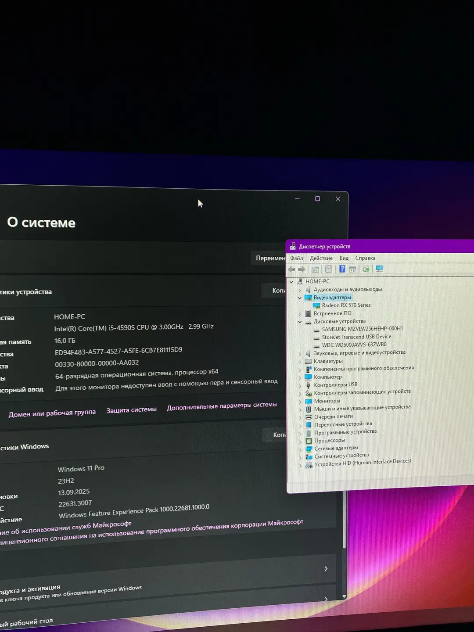Click the install date 13.09.2025
Image resolution: width=474 pixels, height=632 pixels.
coord(74,492)
